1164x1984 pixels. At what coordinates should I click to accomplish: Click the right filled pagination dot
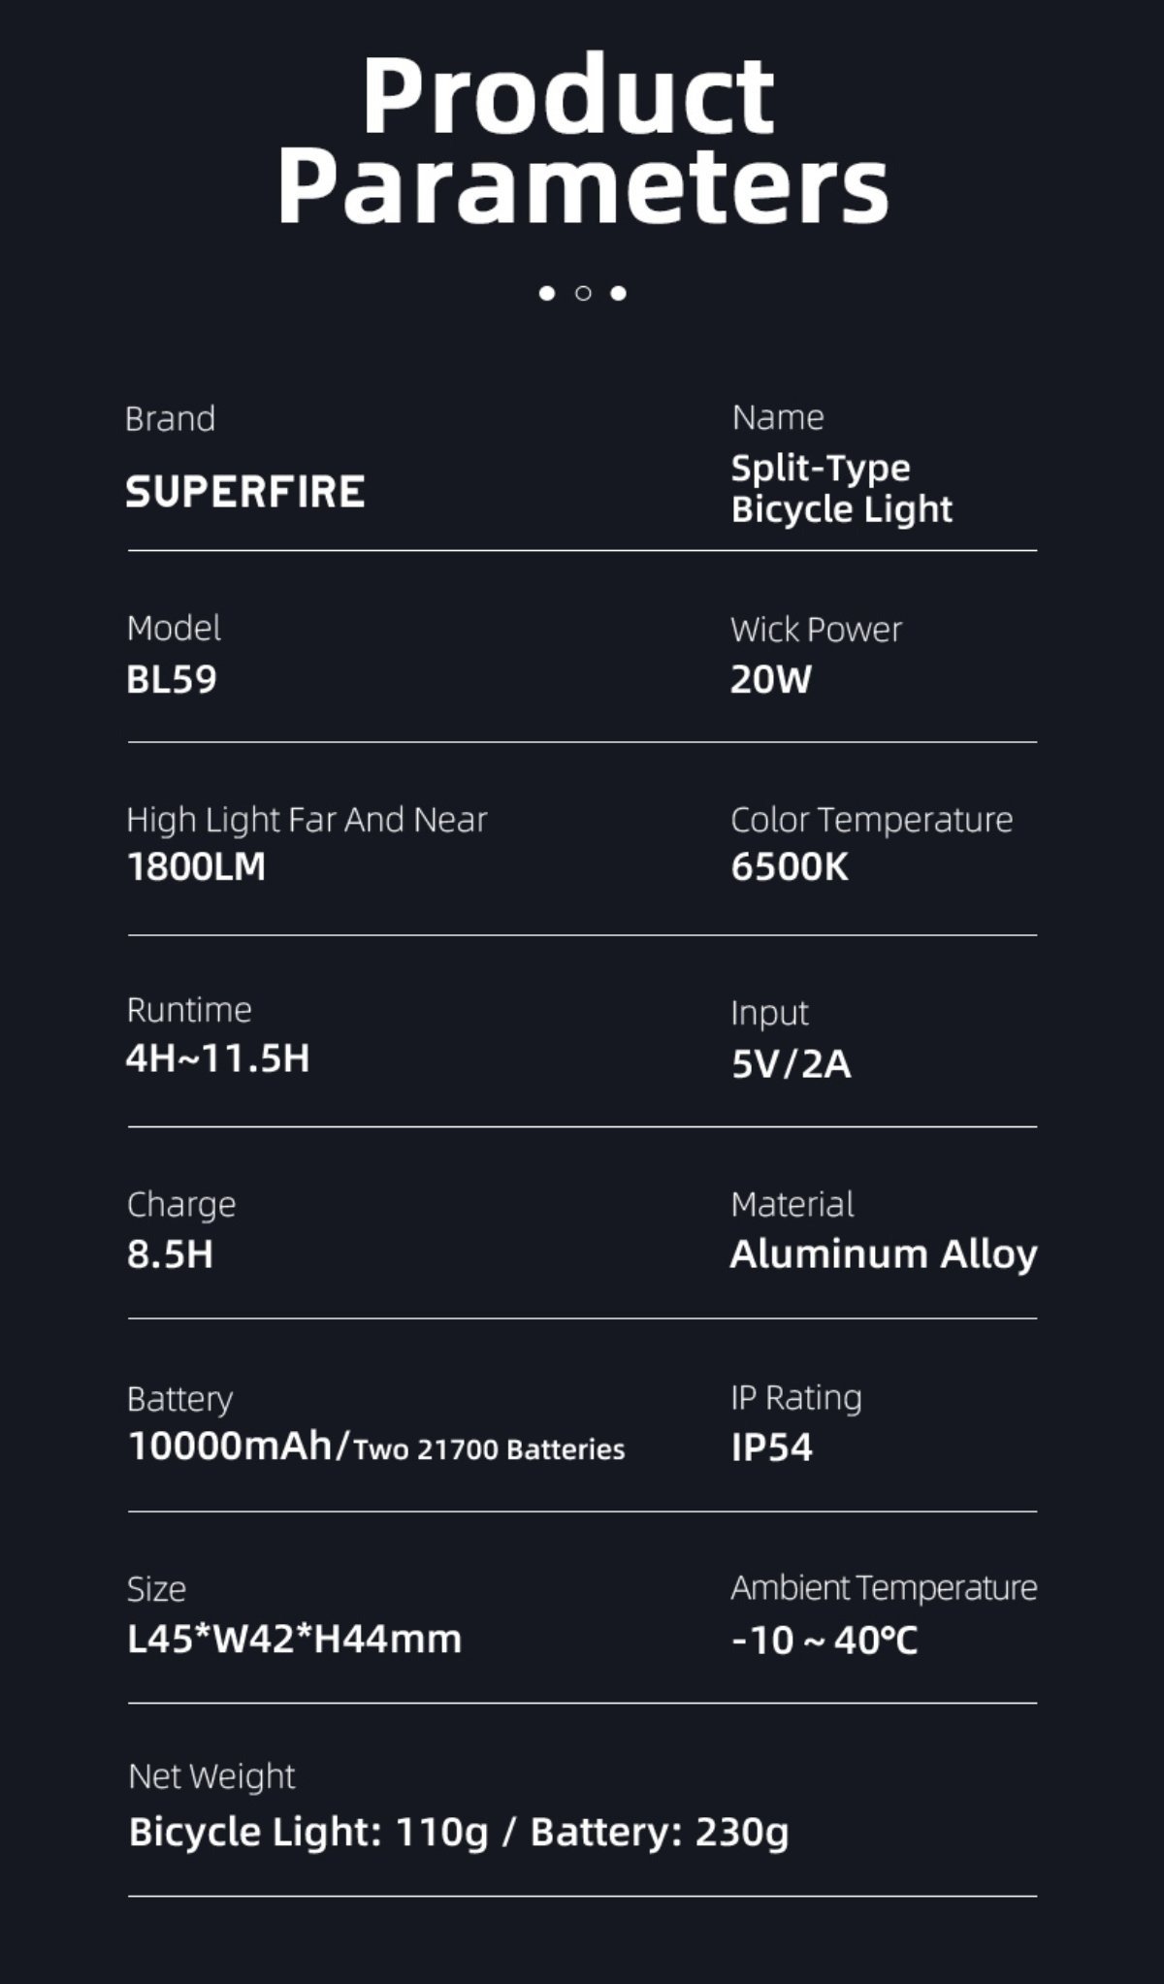(619, 292)
